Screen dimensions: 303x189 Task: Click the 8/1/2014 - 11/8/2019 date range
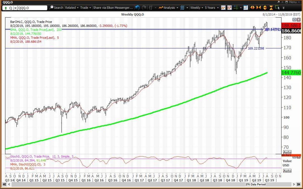coord(281,15)
